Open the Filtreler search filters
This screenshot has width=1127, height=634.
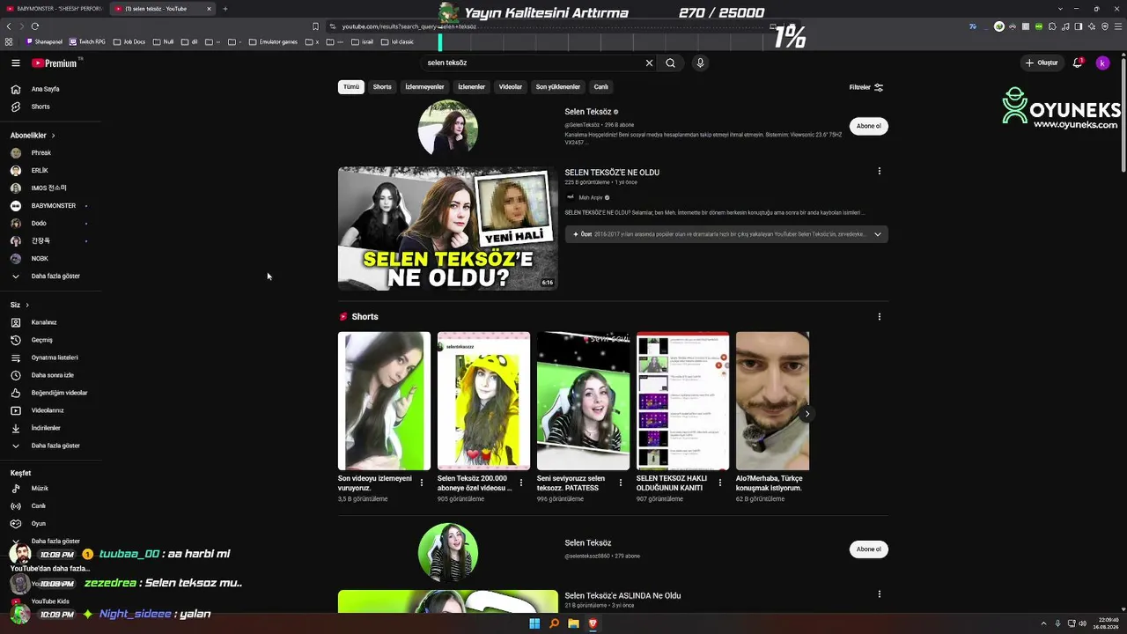point(866,87)
